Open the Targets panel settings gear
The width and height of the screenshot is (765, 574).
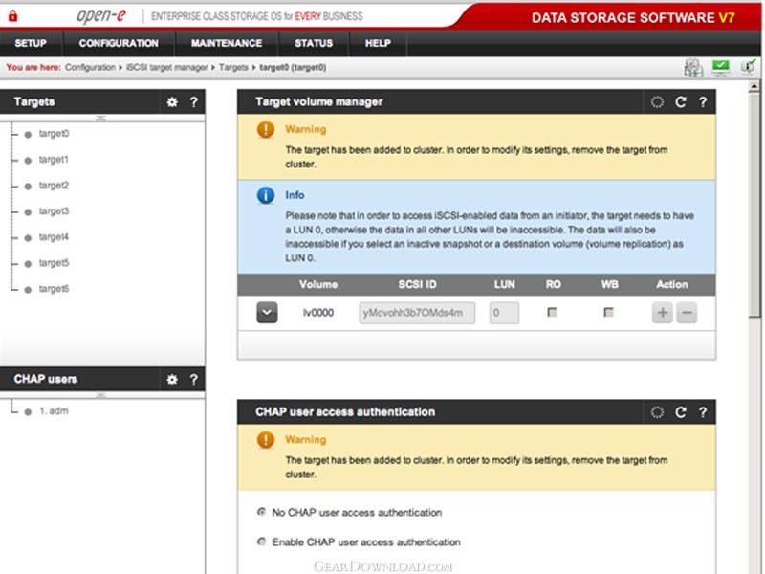point(172,102)
